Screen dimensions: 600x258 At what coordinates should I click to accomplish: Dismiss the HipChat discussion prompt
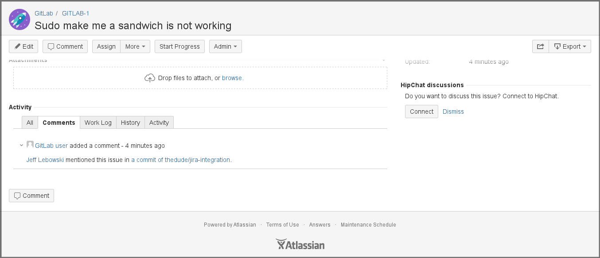pyautogui.click(x=453, y=111)
